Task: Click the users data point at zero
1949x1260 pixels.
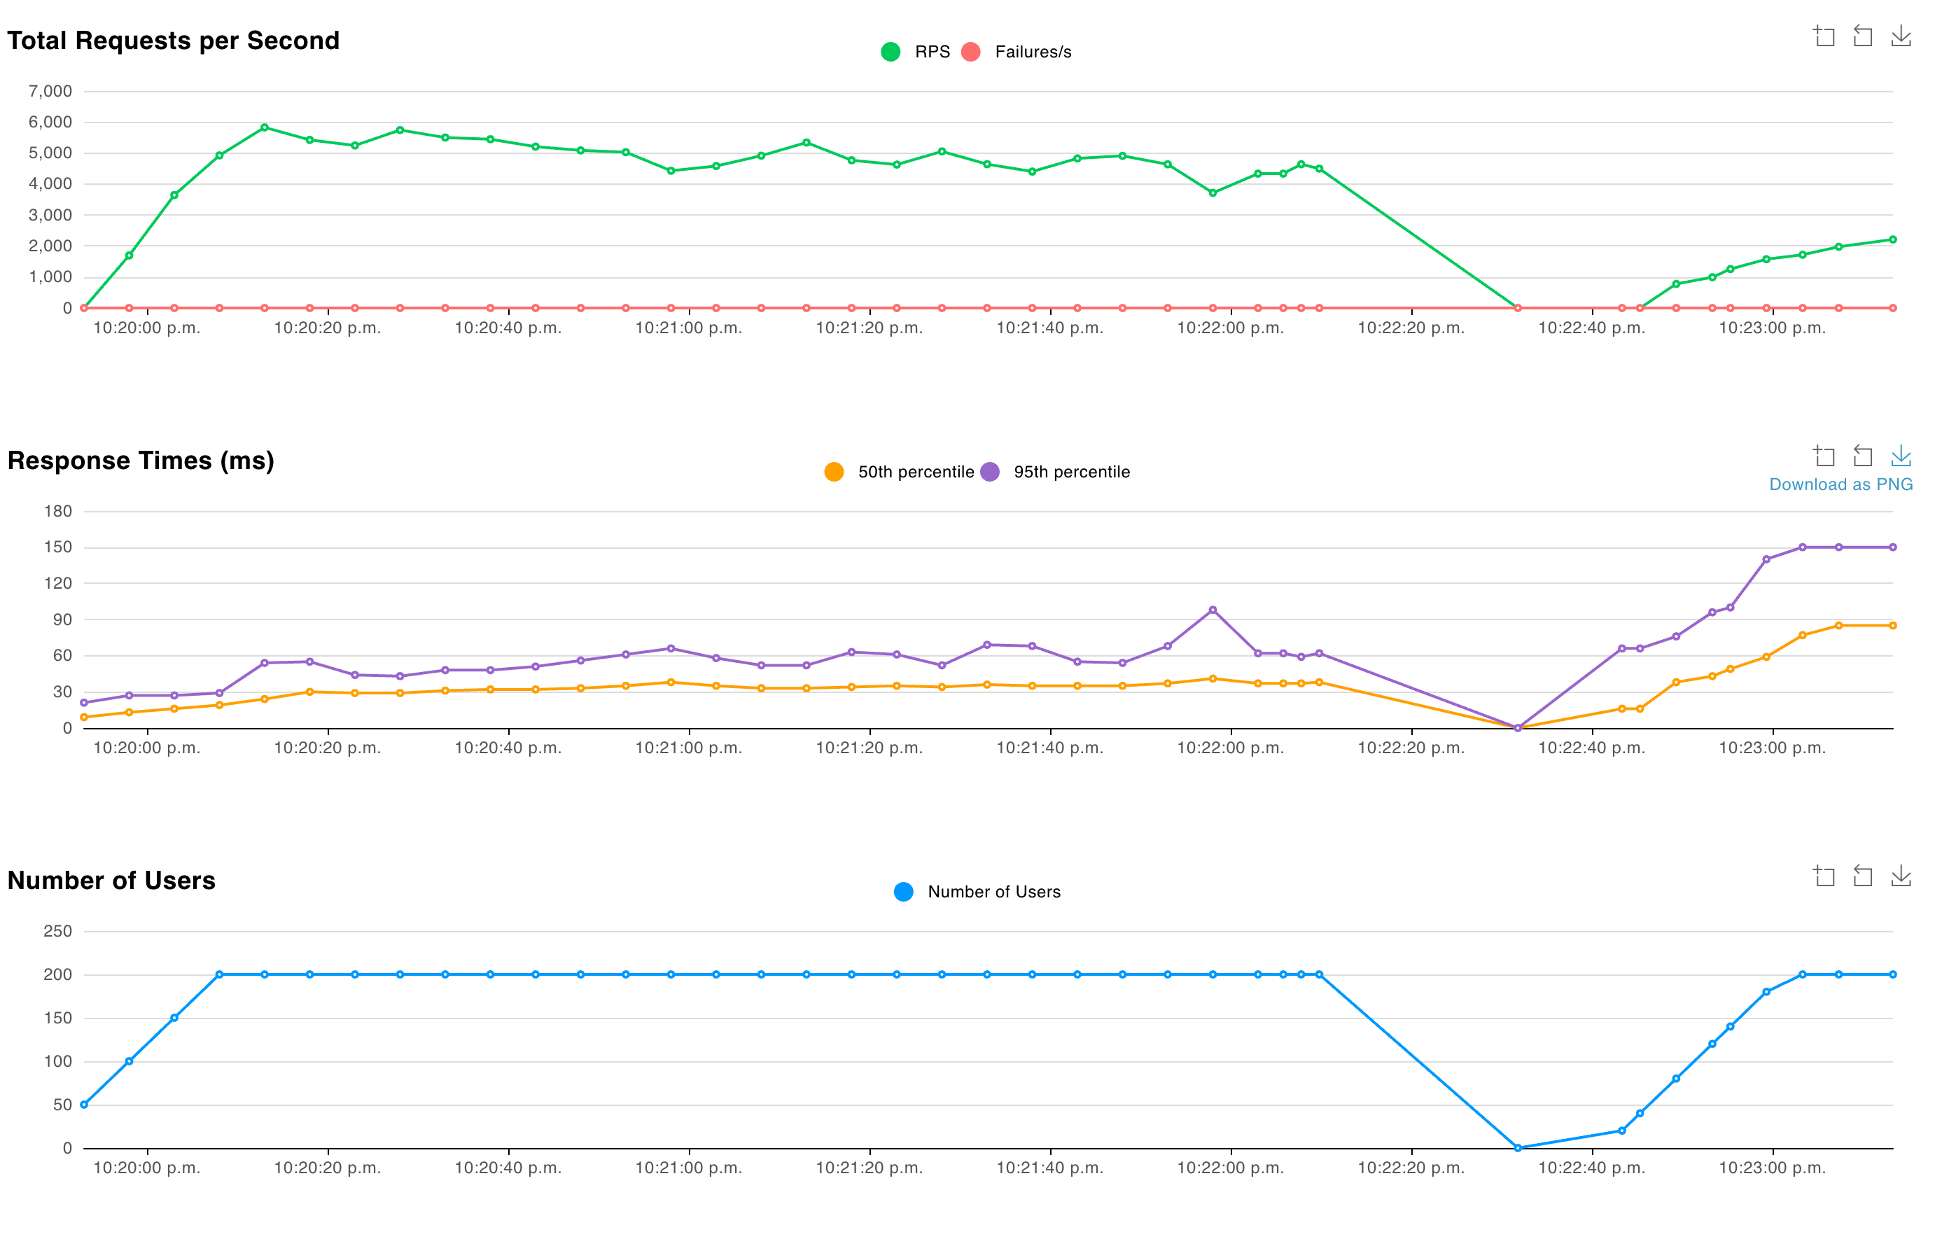Action: pos(1517,1148)
